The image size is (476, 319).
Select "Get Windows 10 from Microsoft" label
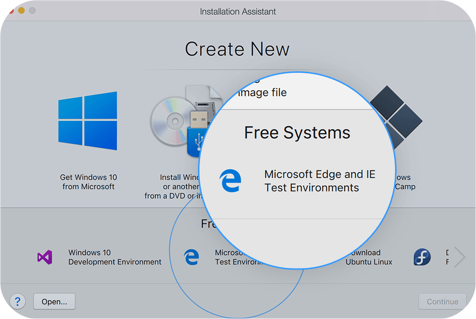89,182
